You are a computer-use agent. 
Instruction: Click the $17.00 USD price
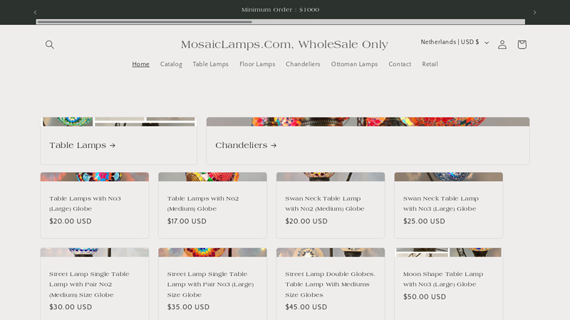(x=187, y=221)
